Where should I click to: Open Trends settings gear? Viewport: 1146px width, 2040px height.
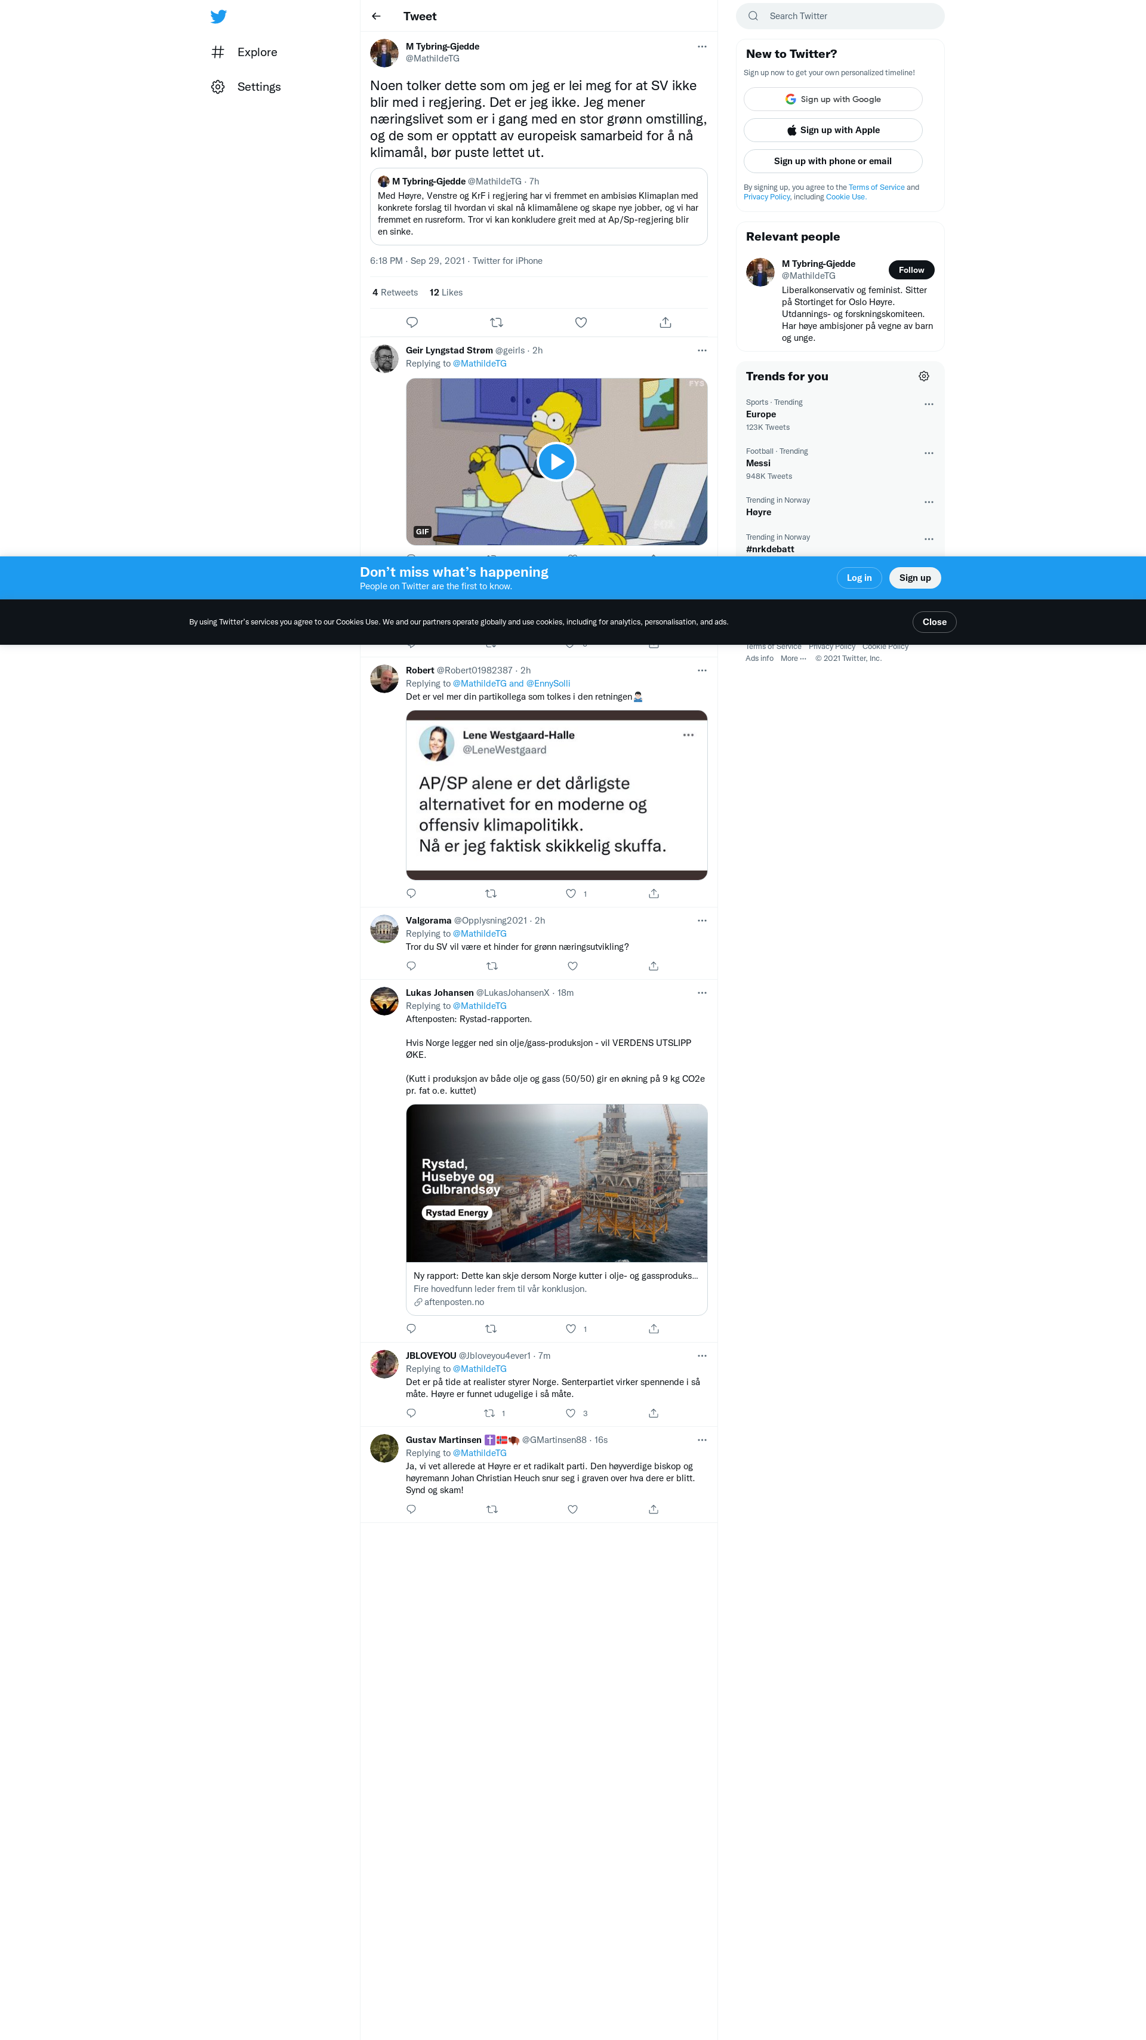tap(923, 376)
